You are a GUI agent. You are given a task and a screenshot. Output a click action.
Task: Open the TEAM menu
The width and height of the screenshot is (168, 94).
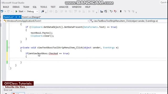(26, 7)
